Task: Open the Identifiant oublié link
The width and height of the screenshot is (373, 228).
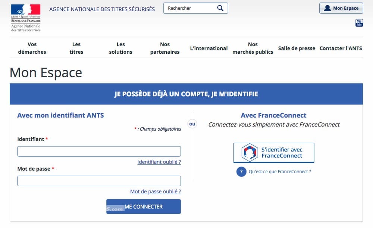Action: coord(159,162)
